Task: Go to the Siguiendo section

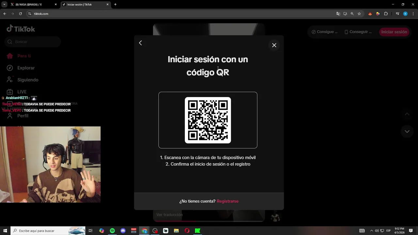Action: [x=28, y=80]
